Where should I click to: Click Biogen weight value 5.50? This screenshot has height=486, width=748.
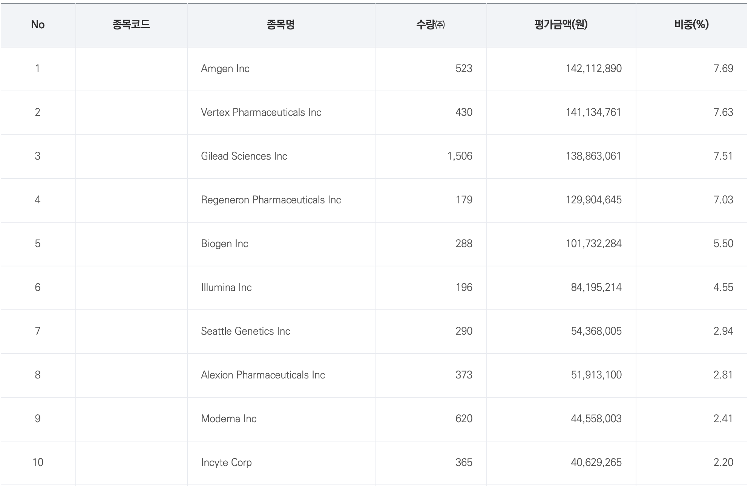point(723,244)
